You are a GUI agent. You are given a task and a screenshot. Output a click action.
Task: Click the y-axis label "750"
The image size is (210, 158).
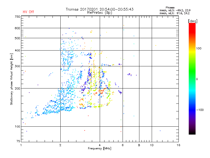[x=17, y=17]
